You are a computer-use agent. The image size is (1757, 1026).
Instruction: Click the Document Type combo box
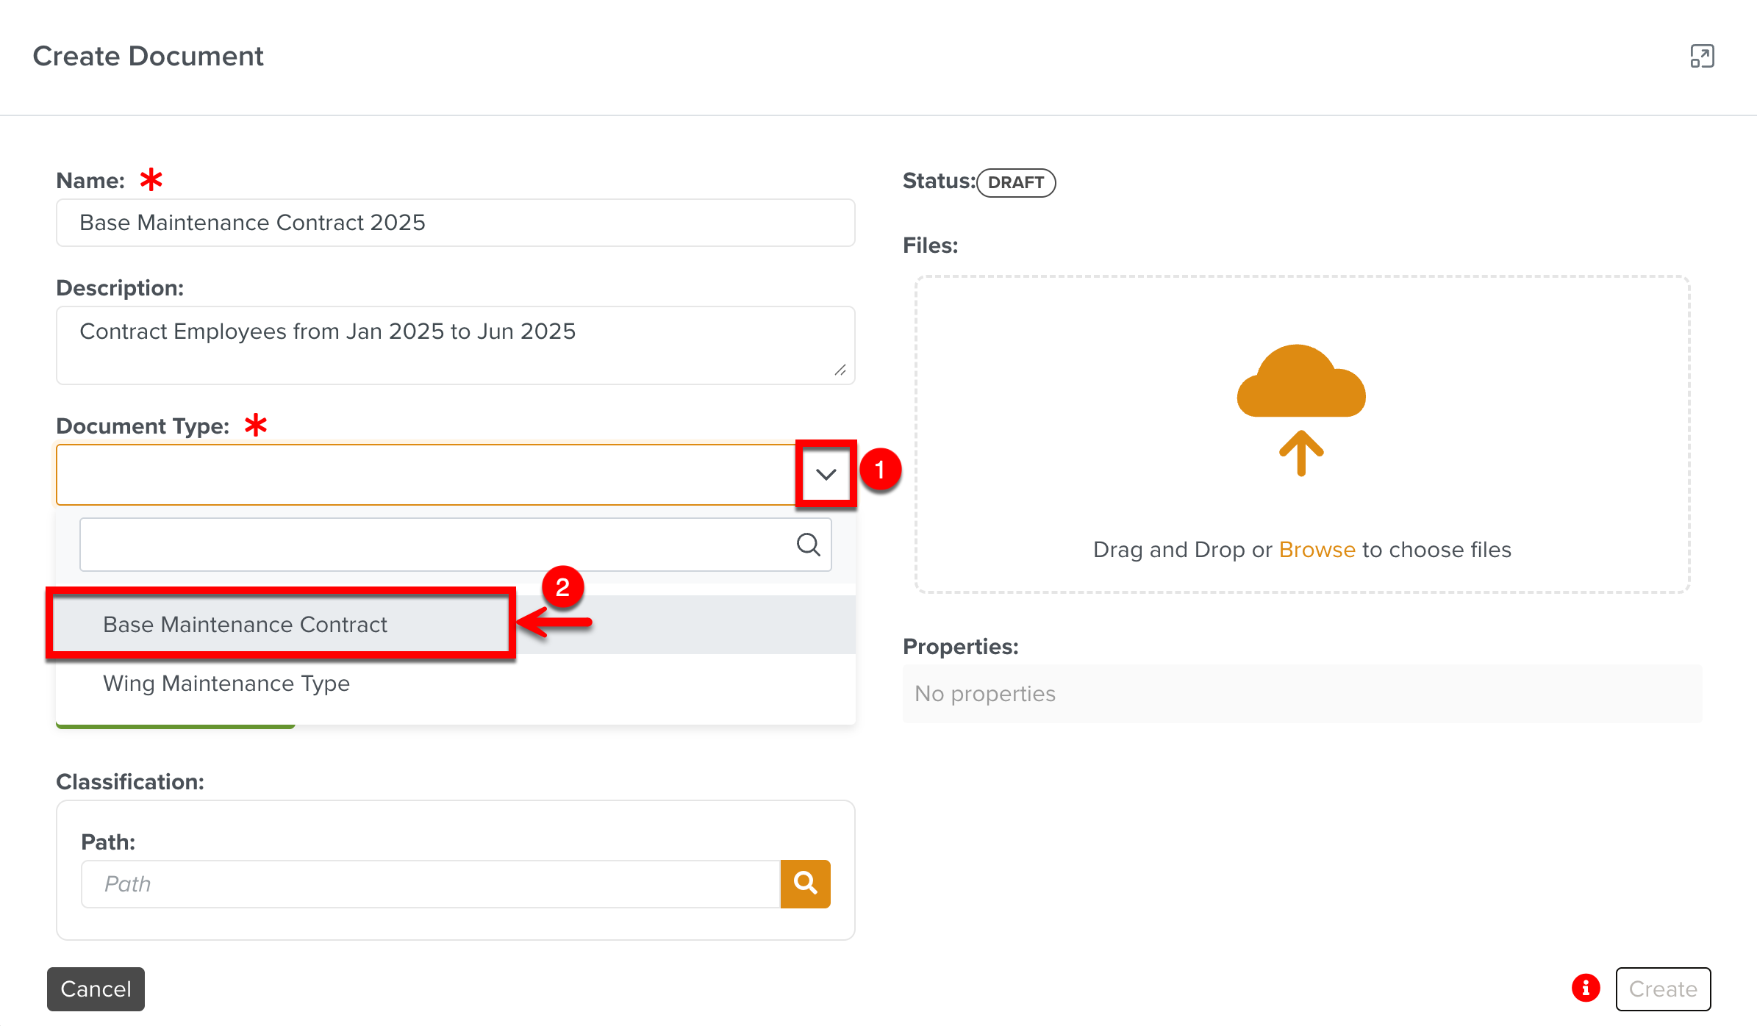tap(426, 475)
